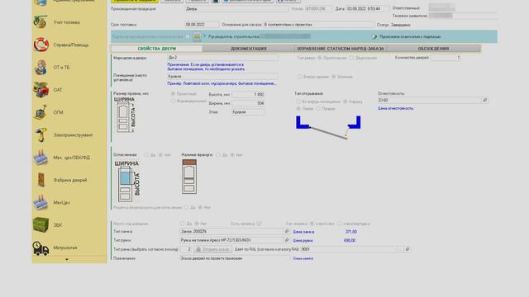Click the lookup icon in Тип ручек field
Screen dimensions: 529x297
287,240
